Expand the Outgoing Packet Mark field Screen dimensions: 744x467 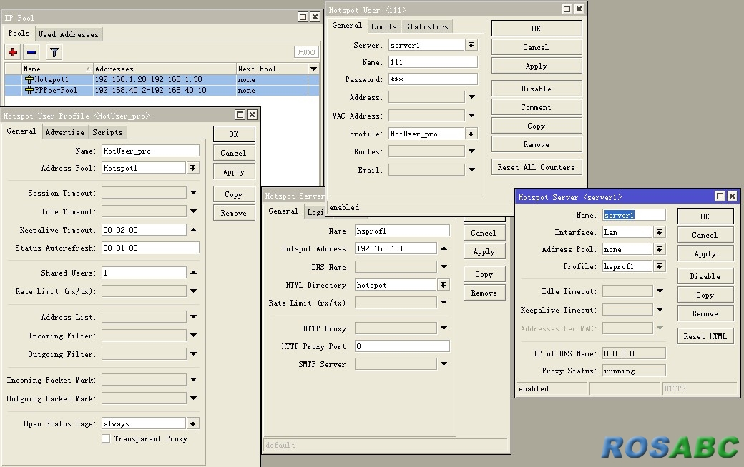[194, 398]
